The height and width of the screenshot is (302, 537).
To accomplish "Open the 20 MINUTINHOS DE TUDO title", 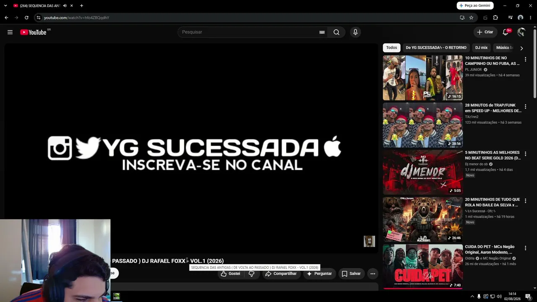I will (x=493, y=202).
